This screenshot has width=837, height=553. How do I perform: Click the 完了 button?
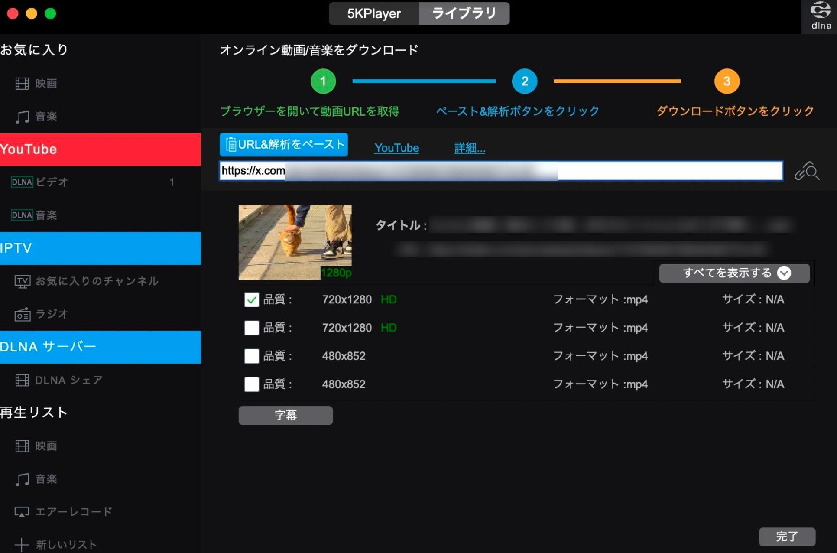787,537
